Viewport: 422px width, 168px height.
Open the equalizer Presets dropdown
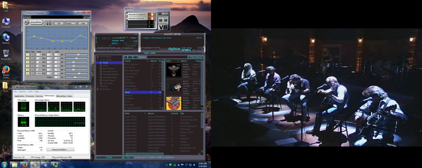(x=71, y=23)
